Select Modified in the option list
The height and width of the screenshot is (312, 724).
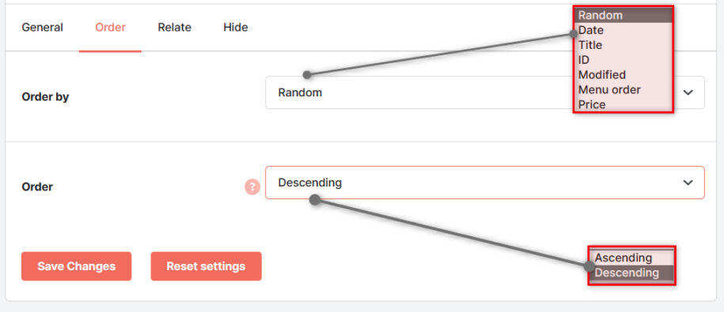tap(624, 75)
